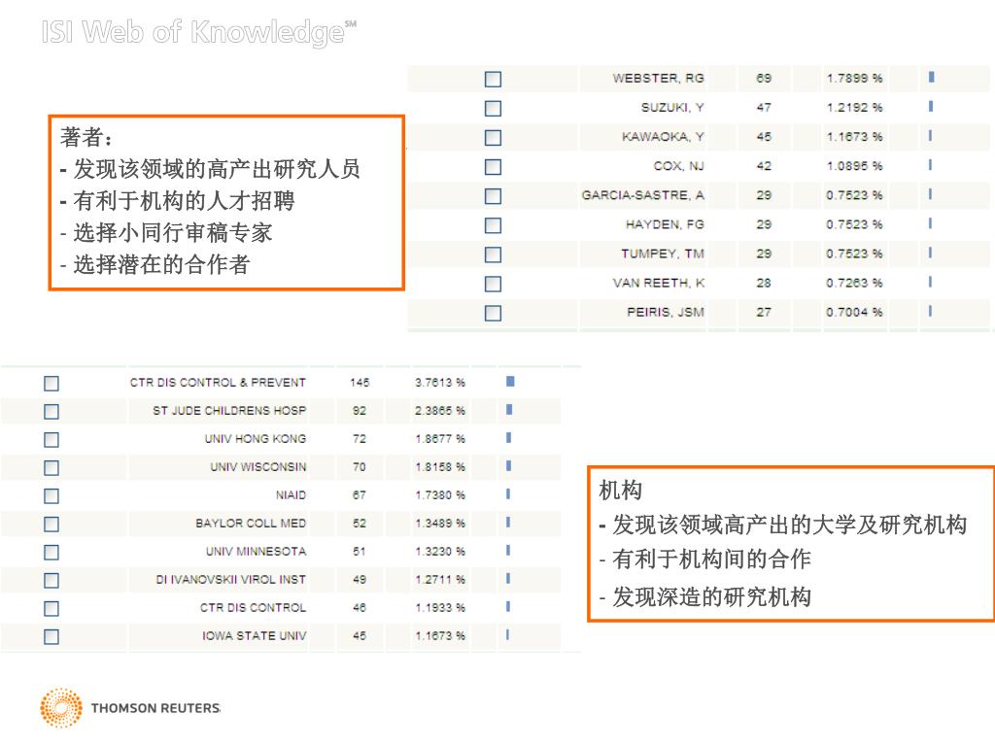Click the 1.2192 % value for SUZUKI
The image size is (995, 746).
click(x=854, y=107)
